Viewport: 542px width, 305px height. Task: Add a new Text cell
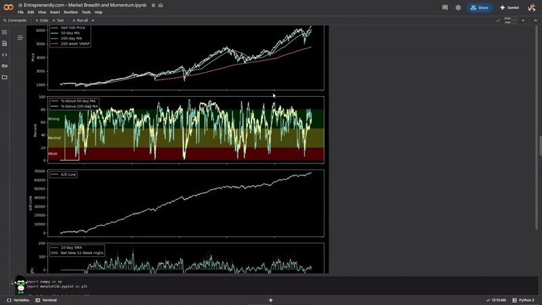point(58,20)
